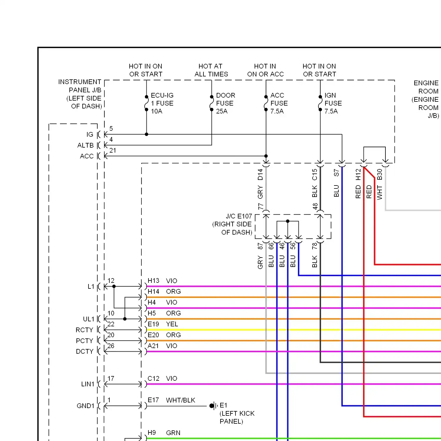Click the UL1 terminal label

[88, 319]
